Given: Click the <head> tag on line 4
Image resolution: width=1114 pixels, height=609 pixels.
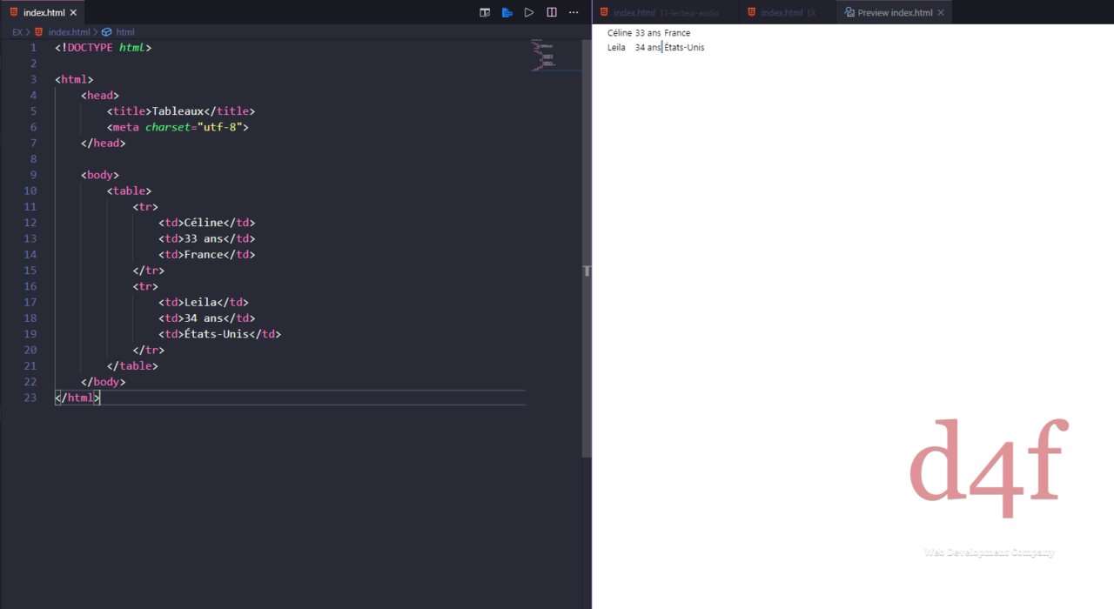Looking at the screenshot, I should pos(100,96).
